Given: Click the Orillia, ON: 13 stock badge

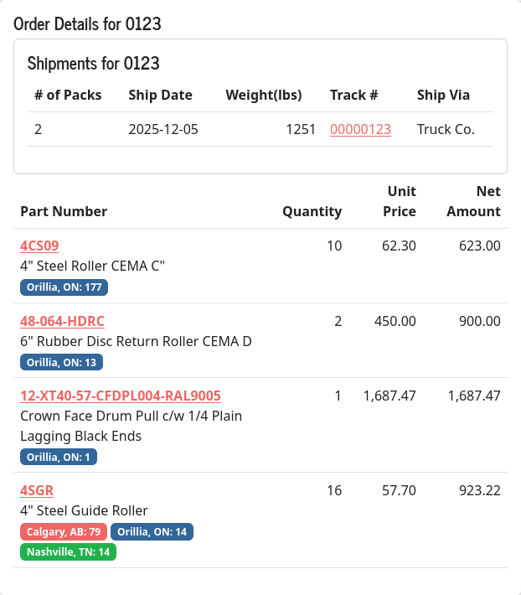Looking at the screenshot, I should pos(61,362).
